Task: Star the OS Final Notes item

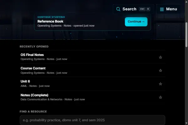Action: tap(160, 57)
